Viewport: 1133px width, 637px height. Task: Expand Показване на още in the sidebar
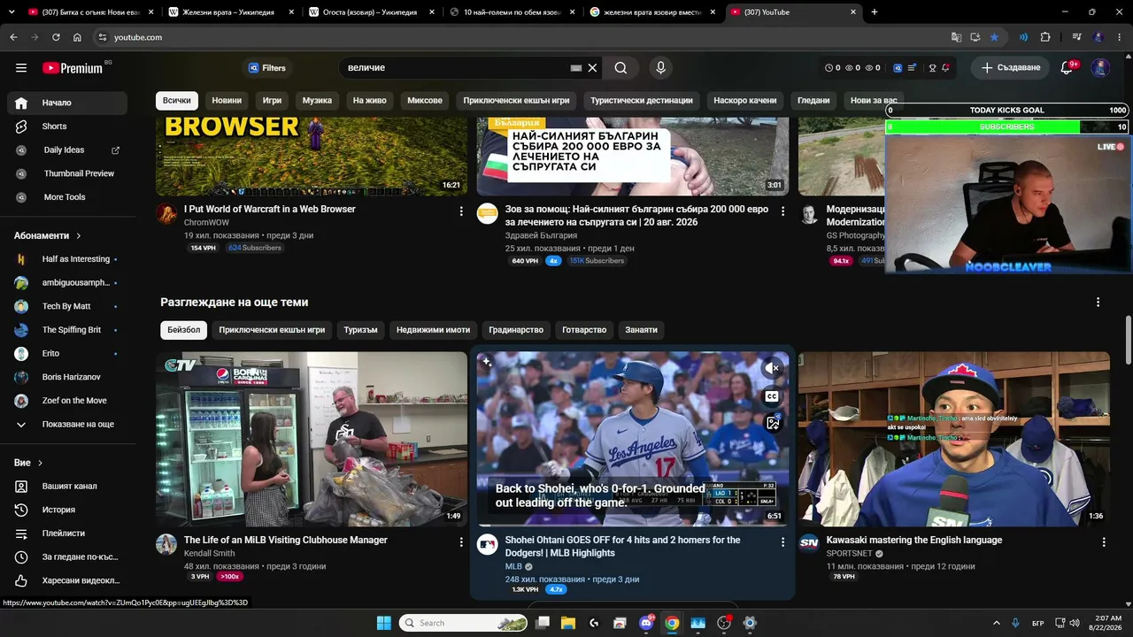click(x=67, y=425)
